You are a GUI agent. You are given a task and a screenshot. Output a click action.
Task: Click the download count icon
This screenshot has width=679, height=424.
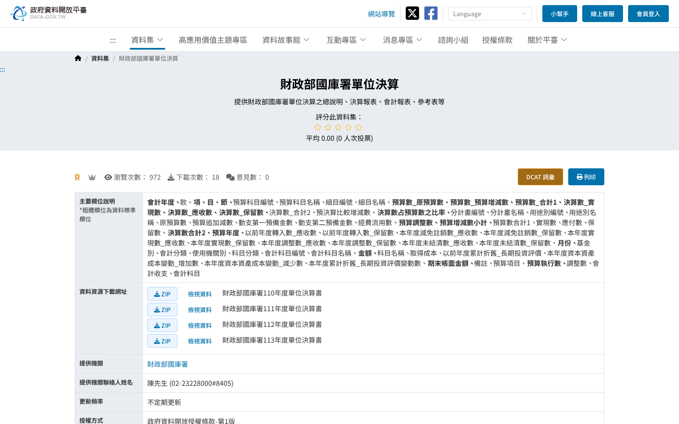[171, 177]
